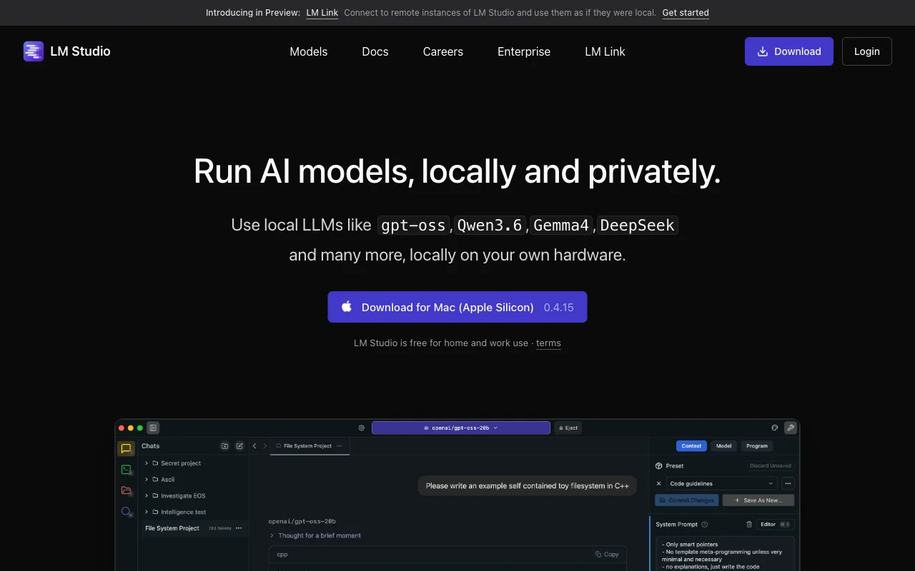Screen dimensions: 915x571
Task: Click new folder icon beside Chats
Action: tap(224, 446)
